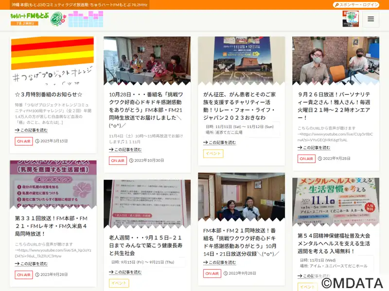Viewport: 389px width, 291px height.
Task: Click ON AIR tag dated 2023年10月30日
Action: (x=118, y=161)
